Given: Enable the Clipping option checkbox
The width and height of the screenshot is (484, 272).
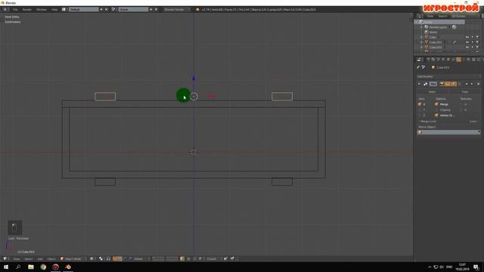Looking at the screenshot, I should [x=436, y=110].
